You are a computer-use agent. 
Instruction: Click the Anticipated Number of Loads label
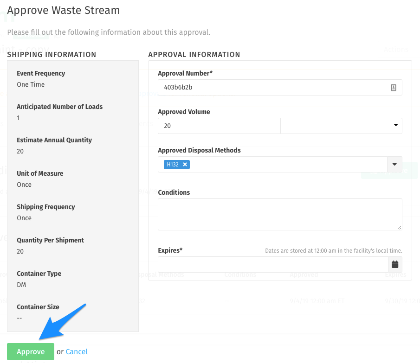tap(60, 107)
